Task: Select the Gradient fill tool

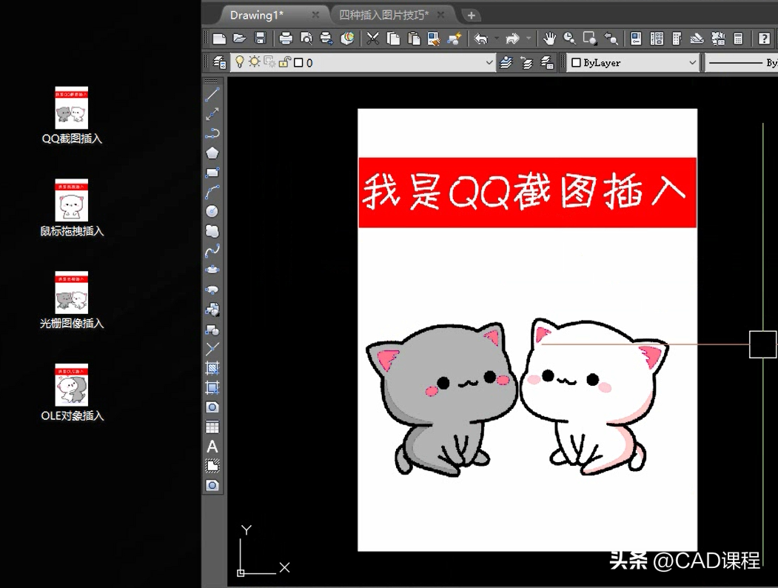Action: pyautogui.click(x=212, y=387)
